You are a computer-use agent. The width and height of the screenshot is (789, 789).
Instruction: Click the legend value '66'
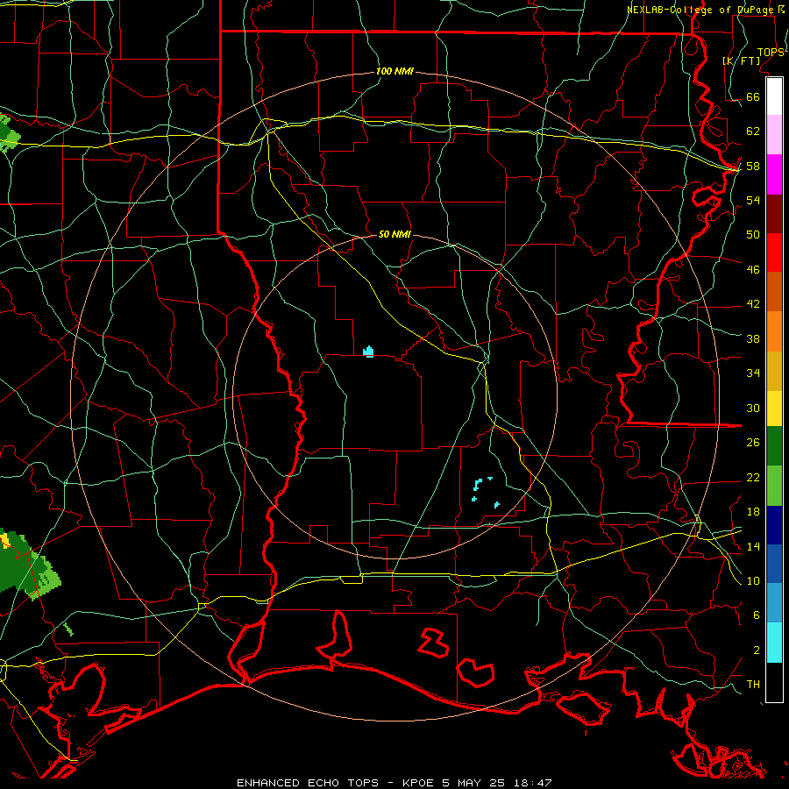(x=753, y=96)
